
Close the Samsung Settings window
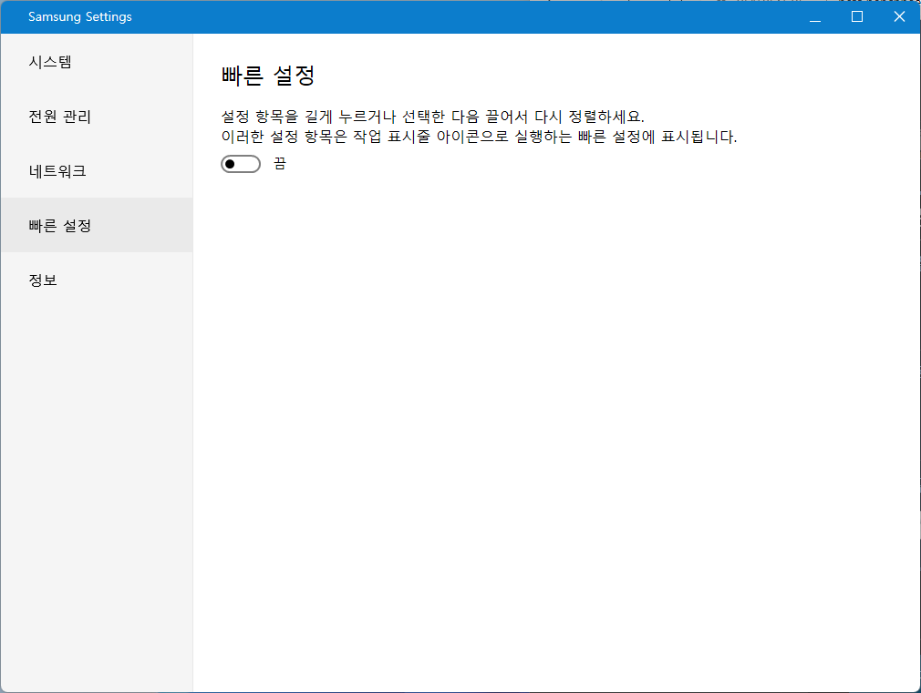(x=899, y=17)
